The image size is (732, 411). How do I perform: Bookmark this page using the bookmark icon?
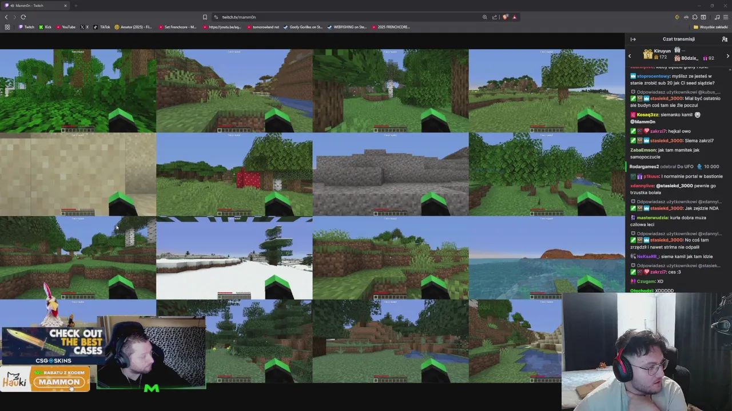click(205, 17)
